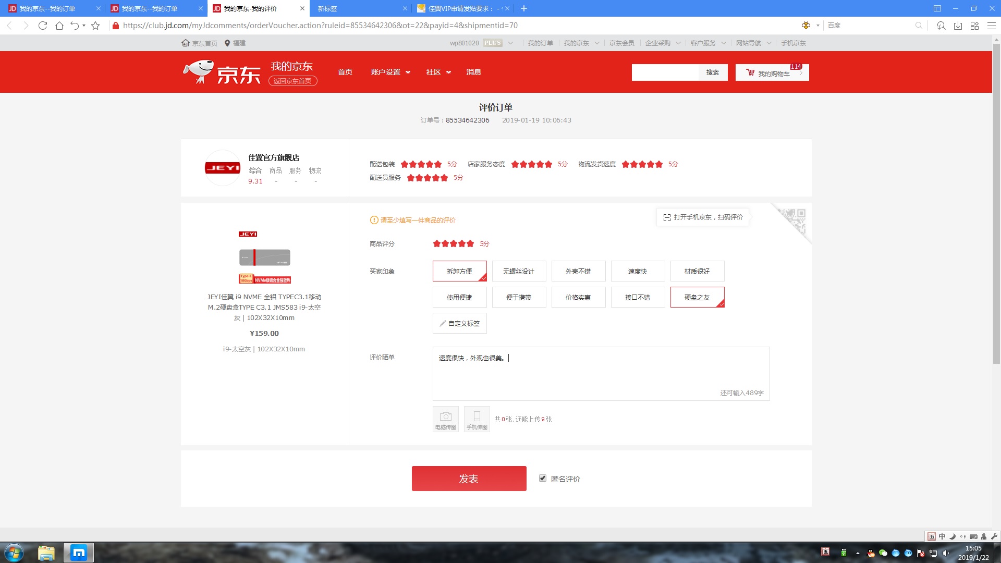Click the 电脑传图 camera upload icon
This screenshot has height=563, width=1001.
pos(446,419)
